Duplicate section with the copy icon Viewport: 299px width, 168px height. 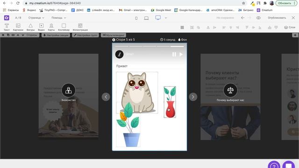click(x=8, y=35)
